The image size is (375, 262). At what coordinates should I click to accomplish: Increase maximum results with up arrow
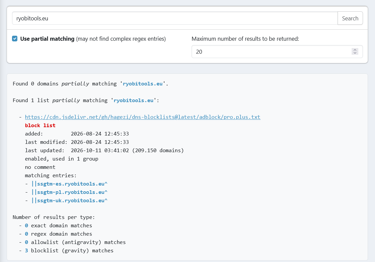click(x=355, y=50)
